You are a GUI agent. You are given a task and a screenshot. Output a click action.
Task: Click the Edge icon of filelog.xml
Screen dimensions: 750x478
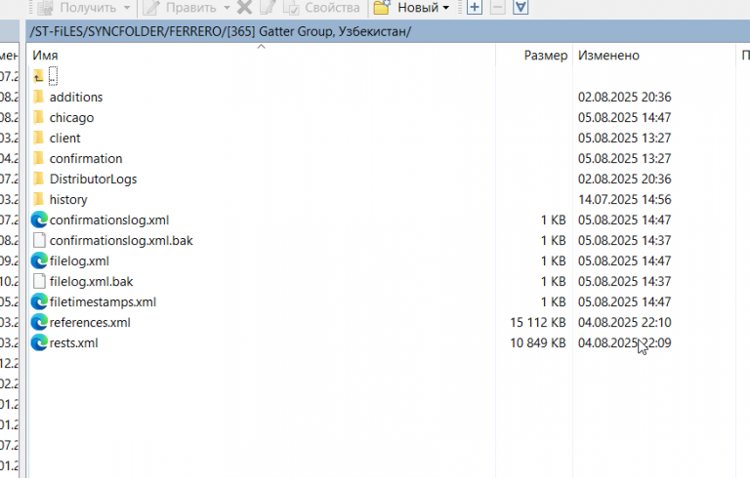tap(39, 261)
